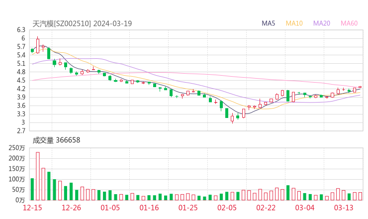This screenshot has height=219, width=368.
Task: Click the 6.3 price axis label
Action: click(20, 30)
